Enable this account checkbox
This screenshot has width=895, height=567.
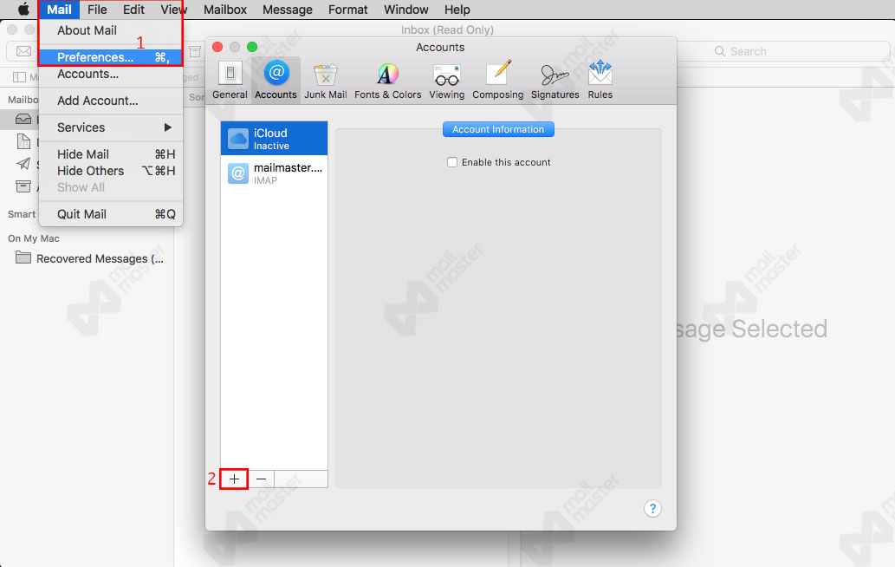pos(452,162)
